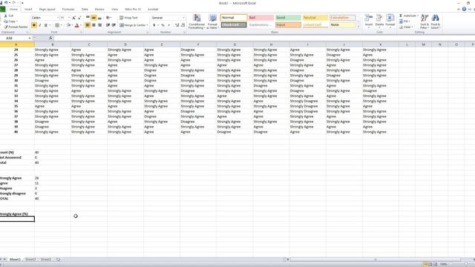This screenshot has width=475, height=267.
Task: Open the Calibri font name dropdown
Action: pos(58,18)
